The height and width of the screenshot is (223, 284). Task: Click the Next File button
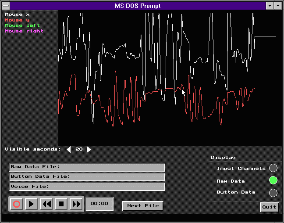coord(143,206)
